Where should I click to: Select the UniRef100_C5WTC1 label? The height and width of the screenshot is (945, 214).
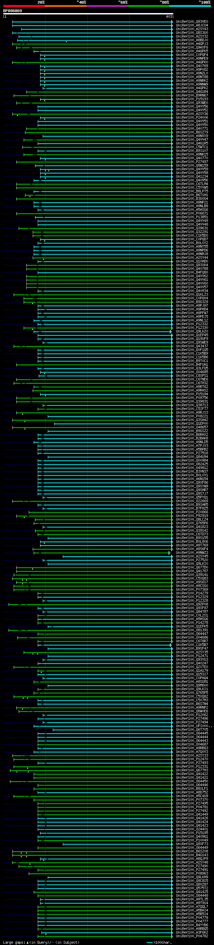click(192, 147)
